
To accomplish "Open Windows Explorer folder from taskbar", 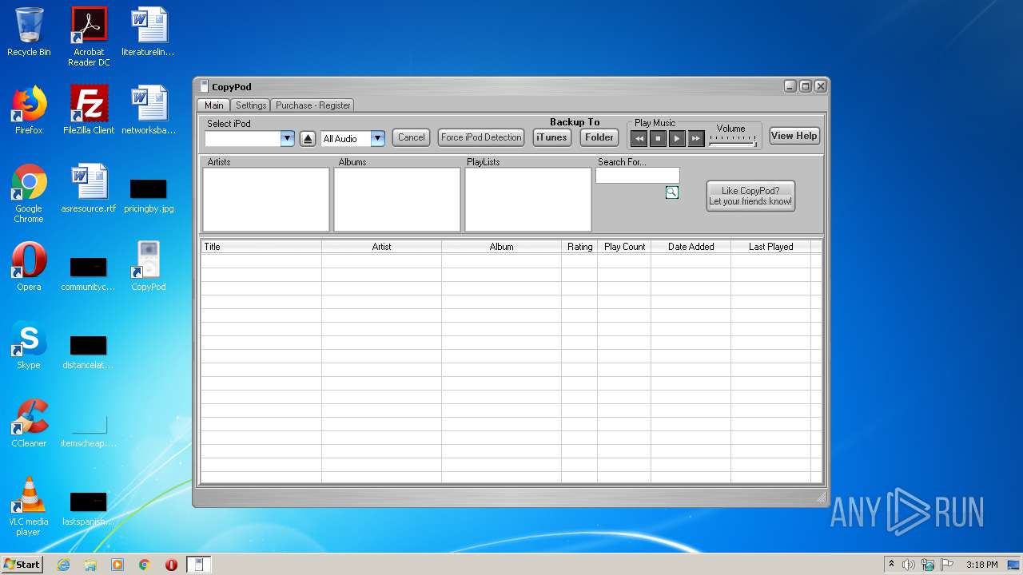I will pyautogui.click(x=90, y=565).
